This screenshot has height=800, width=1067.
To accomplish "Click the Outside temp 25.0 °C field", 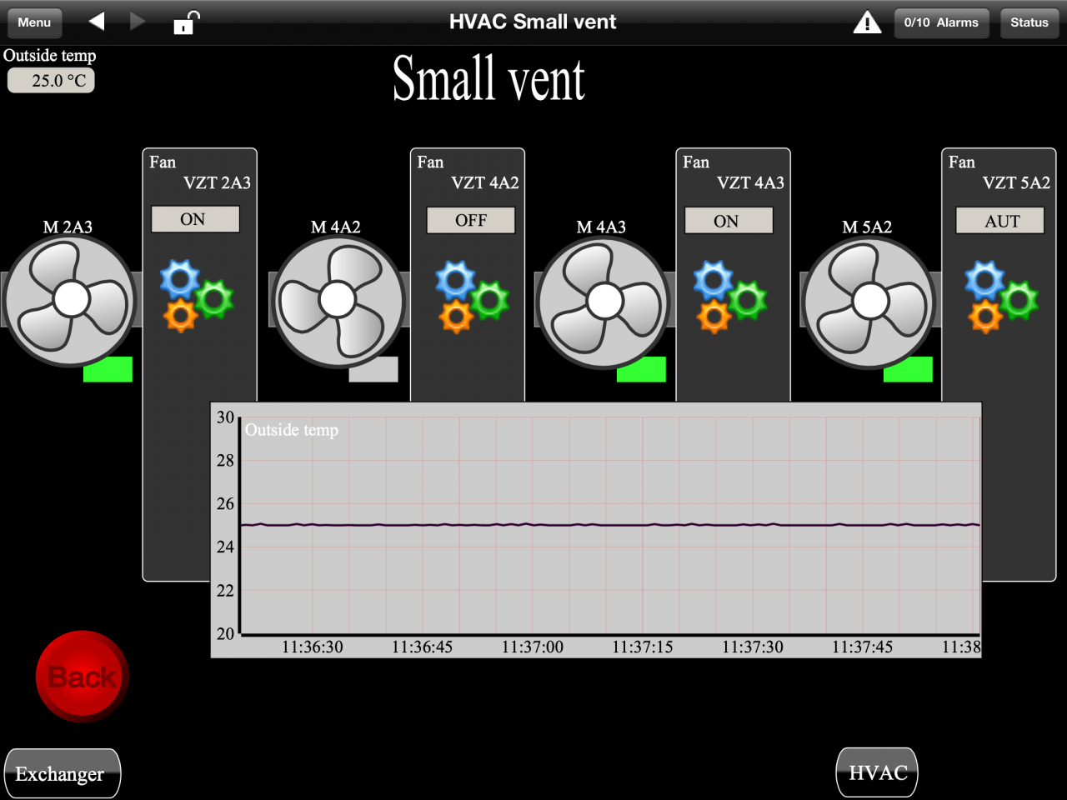I will pyautogui.click(x=52, y=81).
